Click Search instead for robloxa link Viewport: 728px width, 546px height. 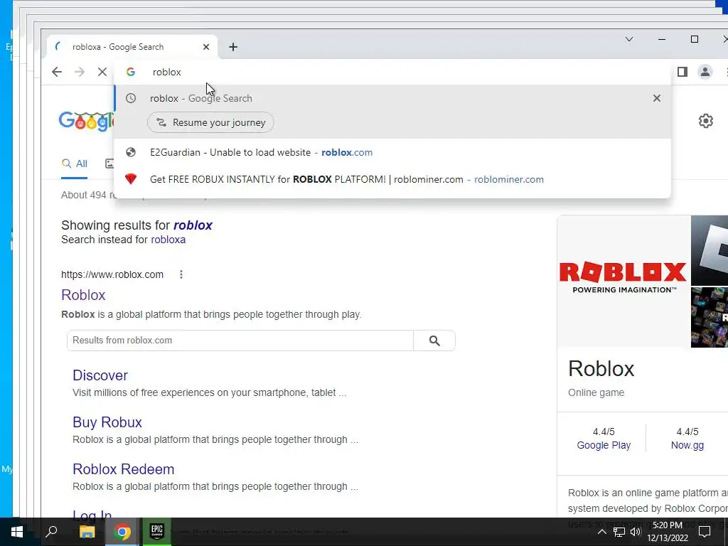(168, 240)
